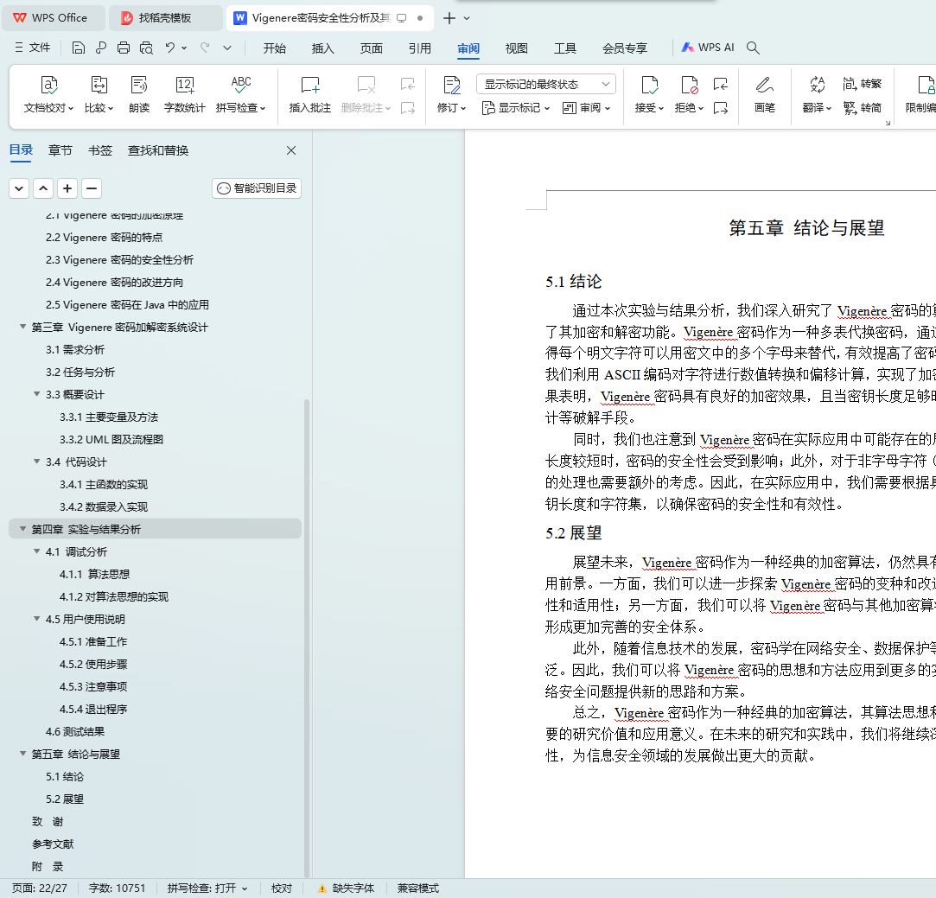
Task: Open the quick access customize dropdown
Action: [227, 48]
